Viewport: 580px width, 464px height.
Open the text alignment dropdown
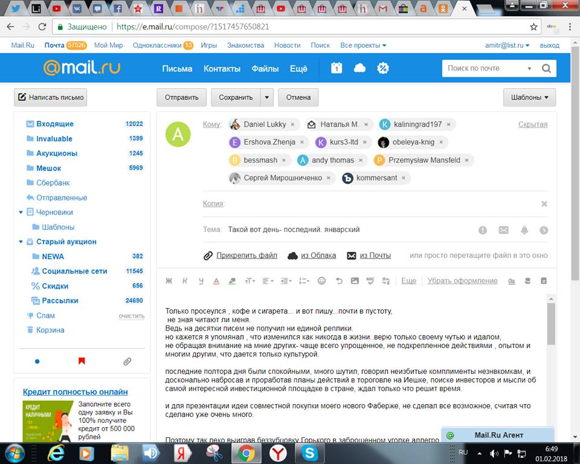click(x=268, y=281)
